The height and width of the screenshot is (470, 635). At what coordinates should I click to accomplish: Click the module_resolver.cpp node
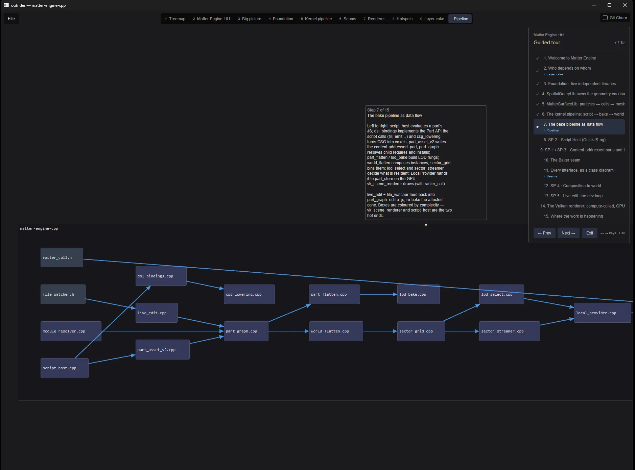(x=71, y=331)
